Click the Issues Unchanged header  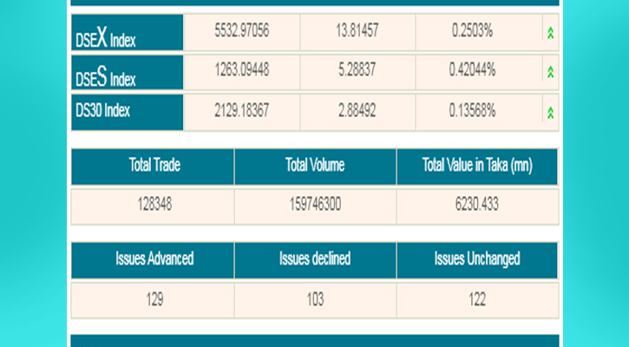pos(476,259)
